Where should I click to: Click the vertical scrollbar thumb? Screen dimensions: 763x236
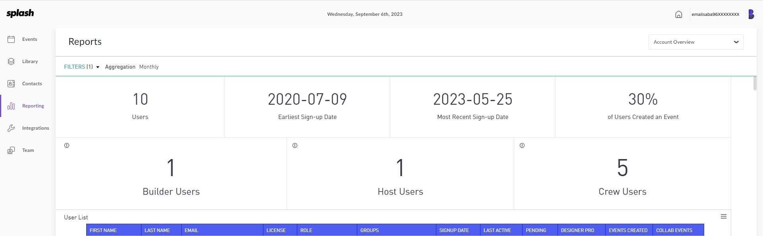click(x=755, y=83)
